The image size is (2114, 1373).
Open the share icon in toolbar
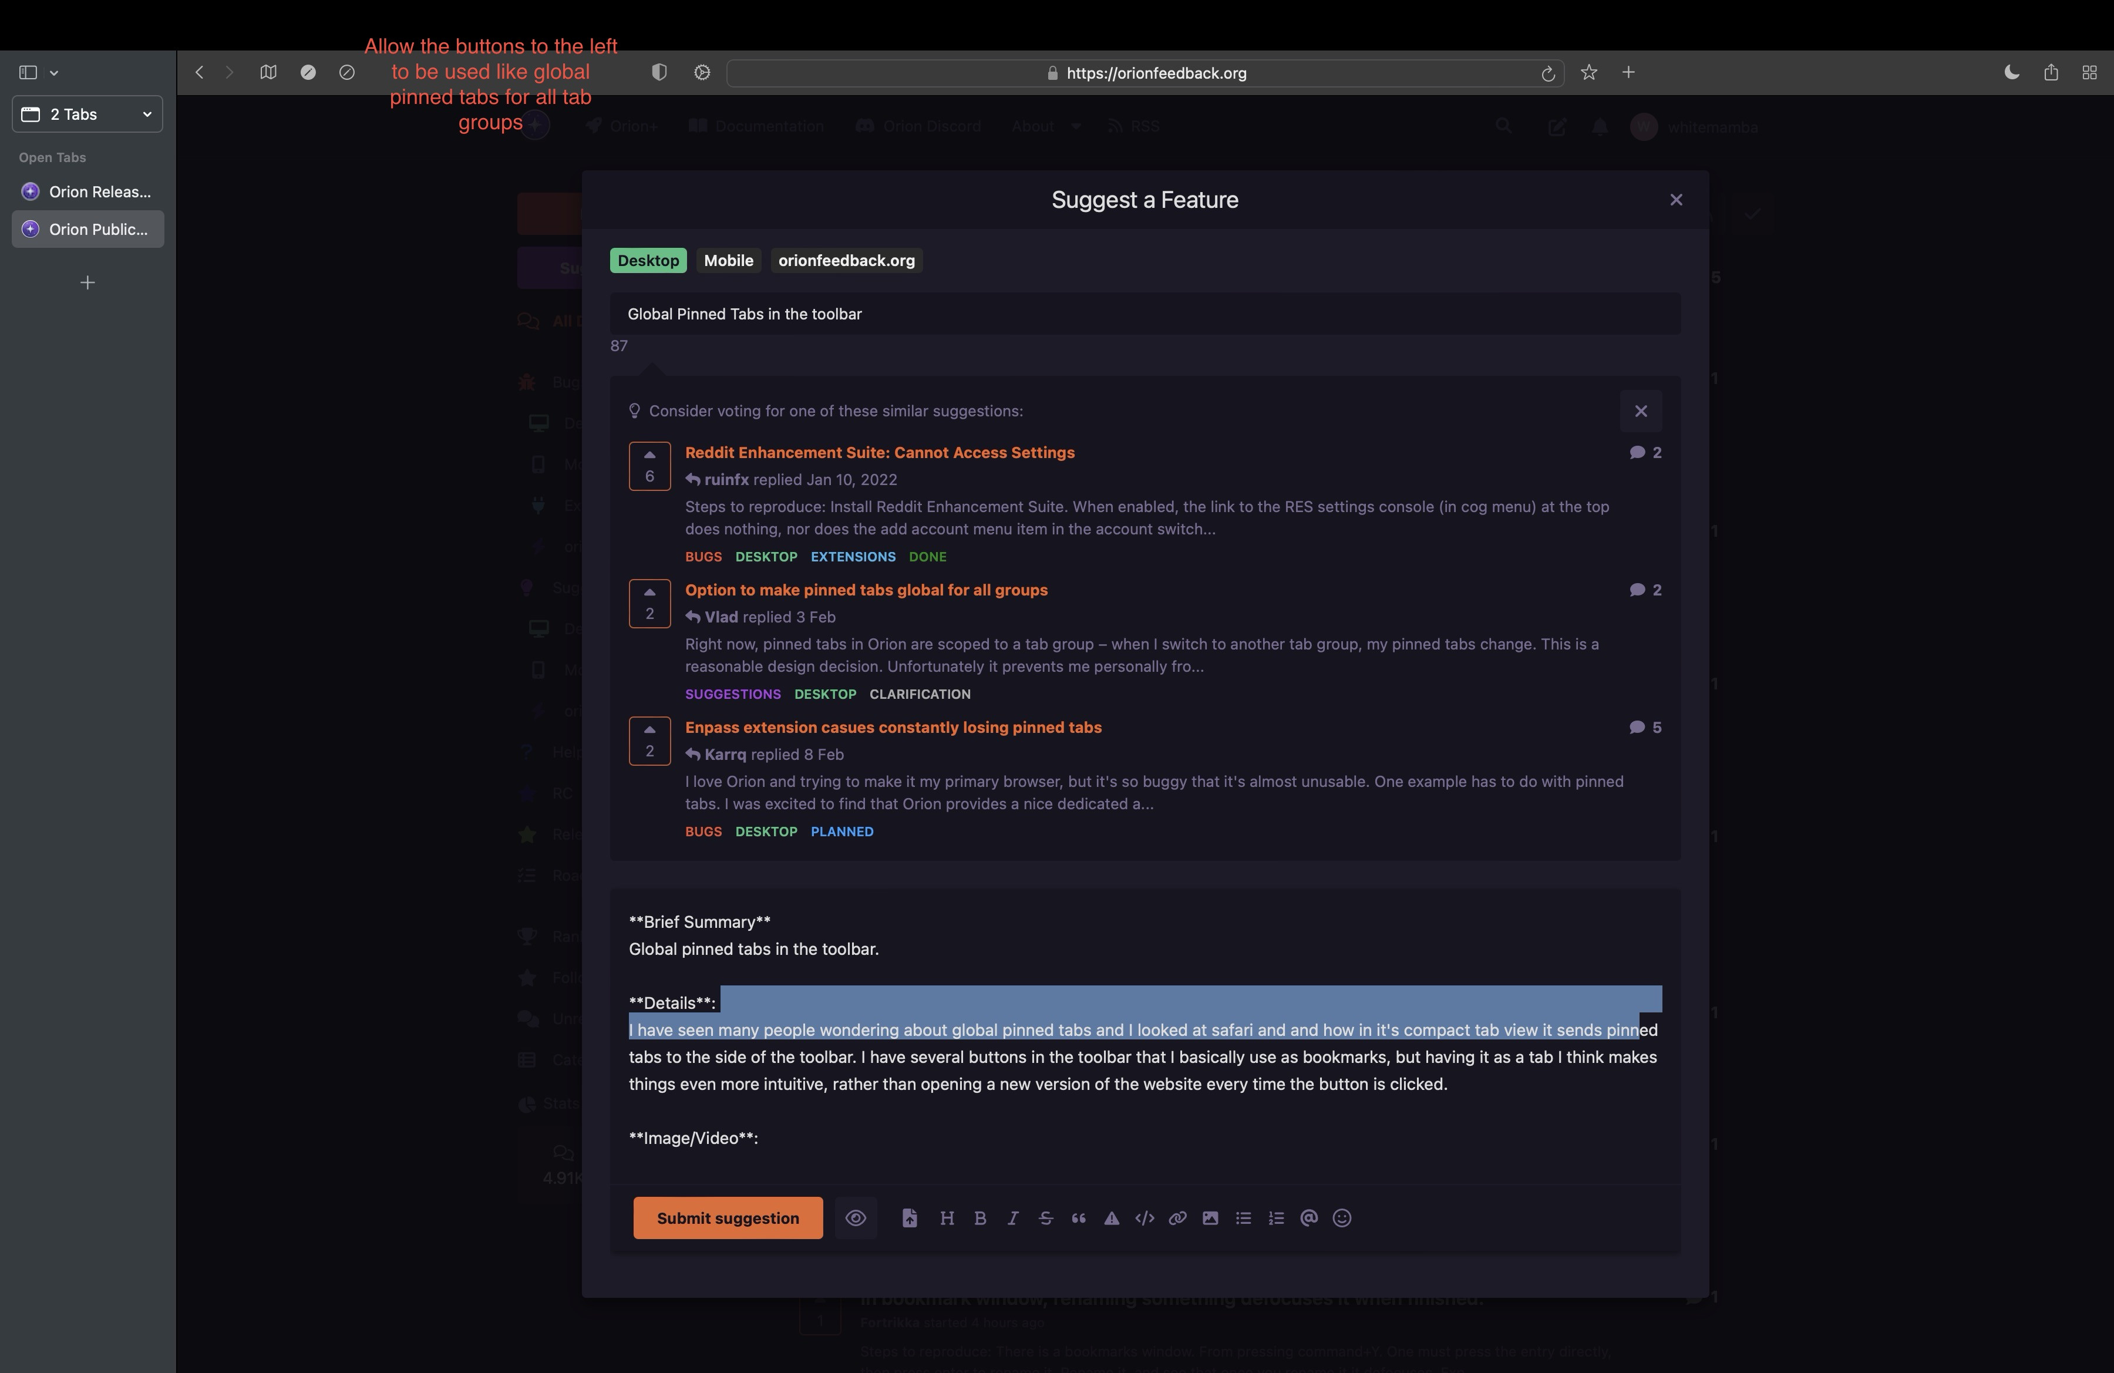coord(2051,73)
